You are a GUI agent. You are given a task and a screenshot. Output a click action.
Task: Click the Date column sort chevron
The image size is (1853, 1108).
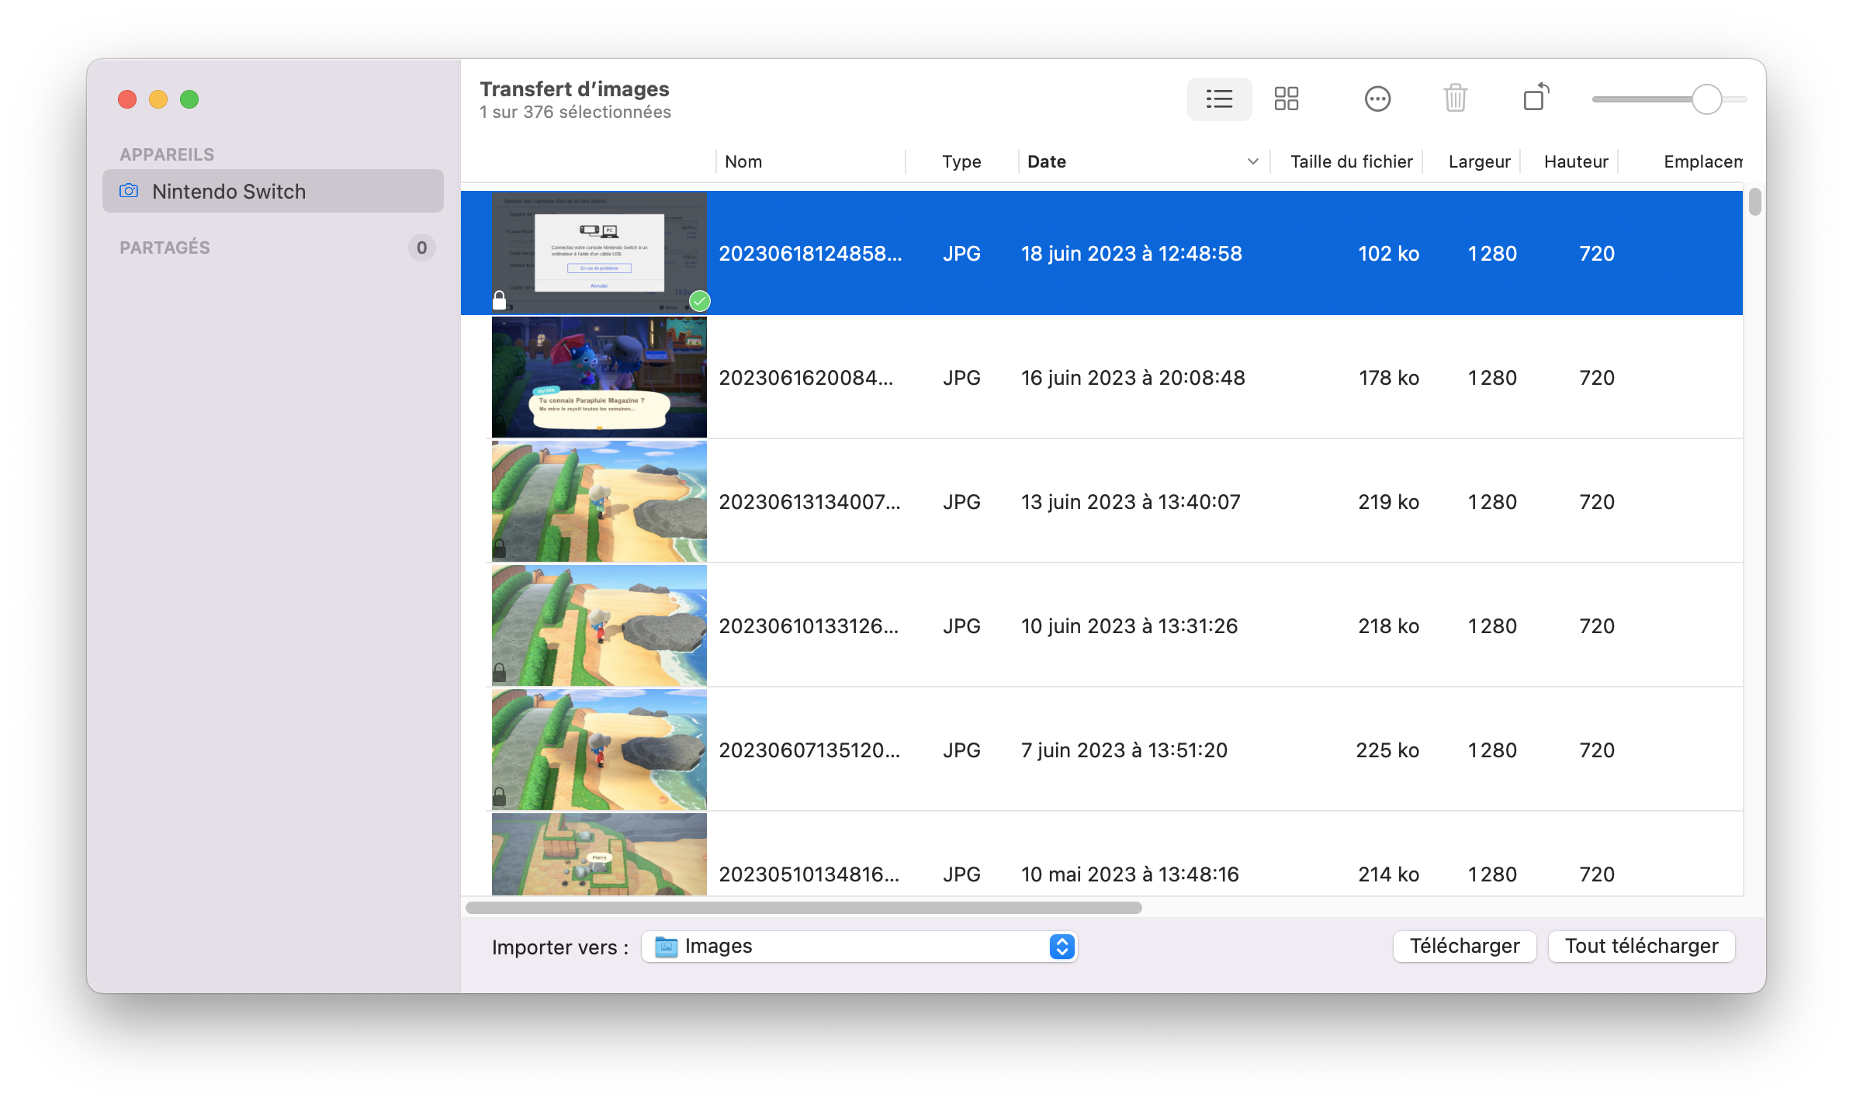pos(1252,161)
